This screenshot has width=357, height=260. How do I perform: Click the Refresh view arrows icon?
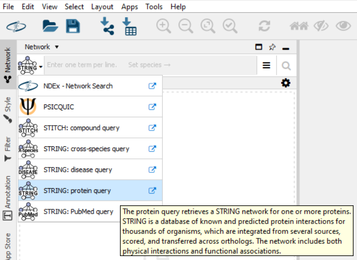point(265,26)
